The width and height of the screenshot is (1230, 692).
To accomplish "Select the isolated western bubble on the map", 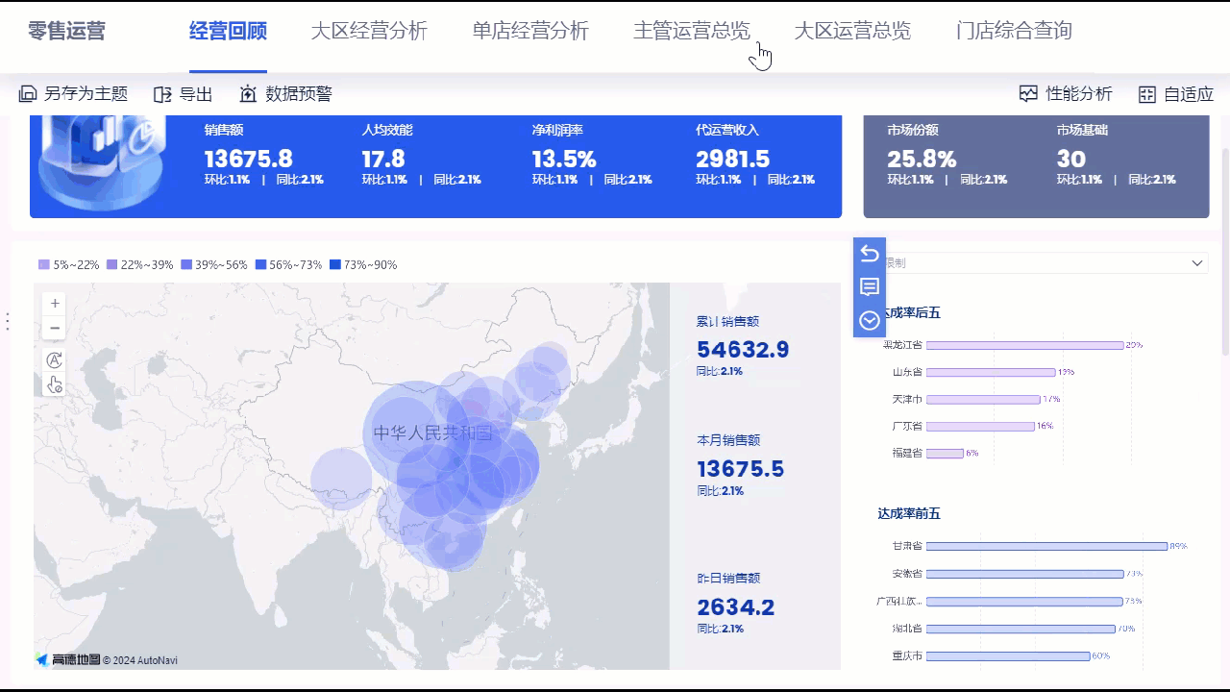I will click(x=341, y=480).
